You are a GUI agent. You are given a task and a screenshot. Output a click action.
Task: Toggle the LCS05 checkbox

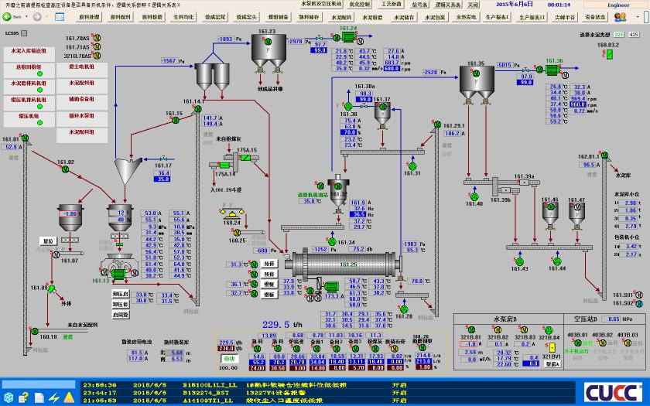(x=24, y=33)
